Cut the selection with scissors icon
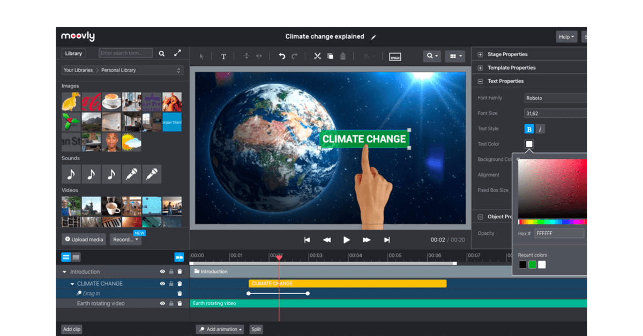643x336 pixels. point(317,56)
